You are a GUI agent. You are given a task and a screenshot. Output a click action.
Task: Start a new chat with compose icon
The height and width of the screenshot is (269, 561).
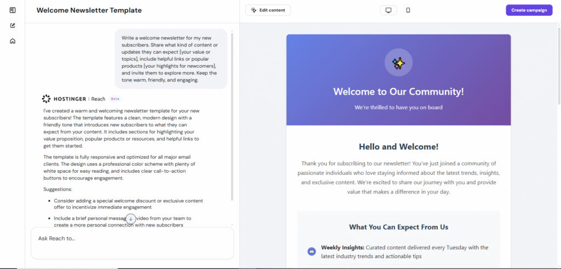(13, 25)
